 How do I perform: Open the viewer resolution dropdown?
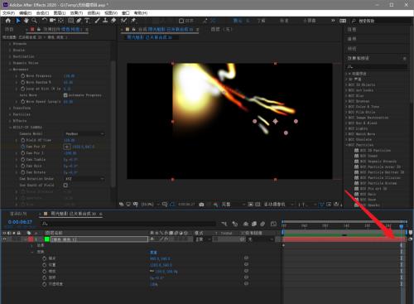[x=233, y=205]
